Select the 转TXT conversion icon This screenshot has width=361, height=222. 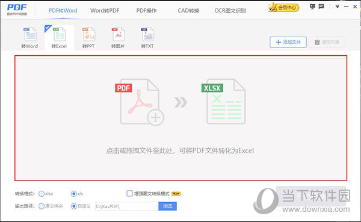click(147, 38)
